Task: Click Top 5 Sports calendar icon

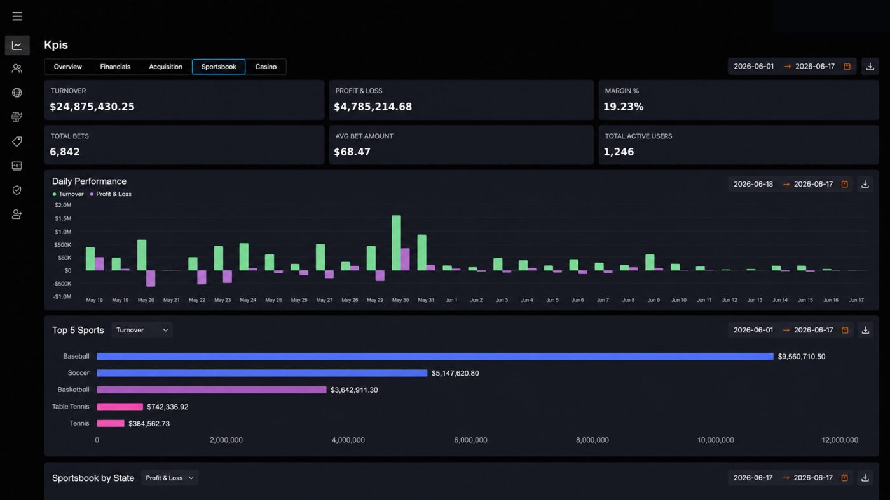Action: (845, 330)
